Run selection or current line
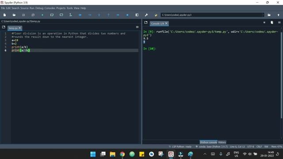Image resolution: width=283 pixels, height=159 pixels. click(71, 15)
